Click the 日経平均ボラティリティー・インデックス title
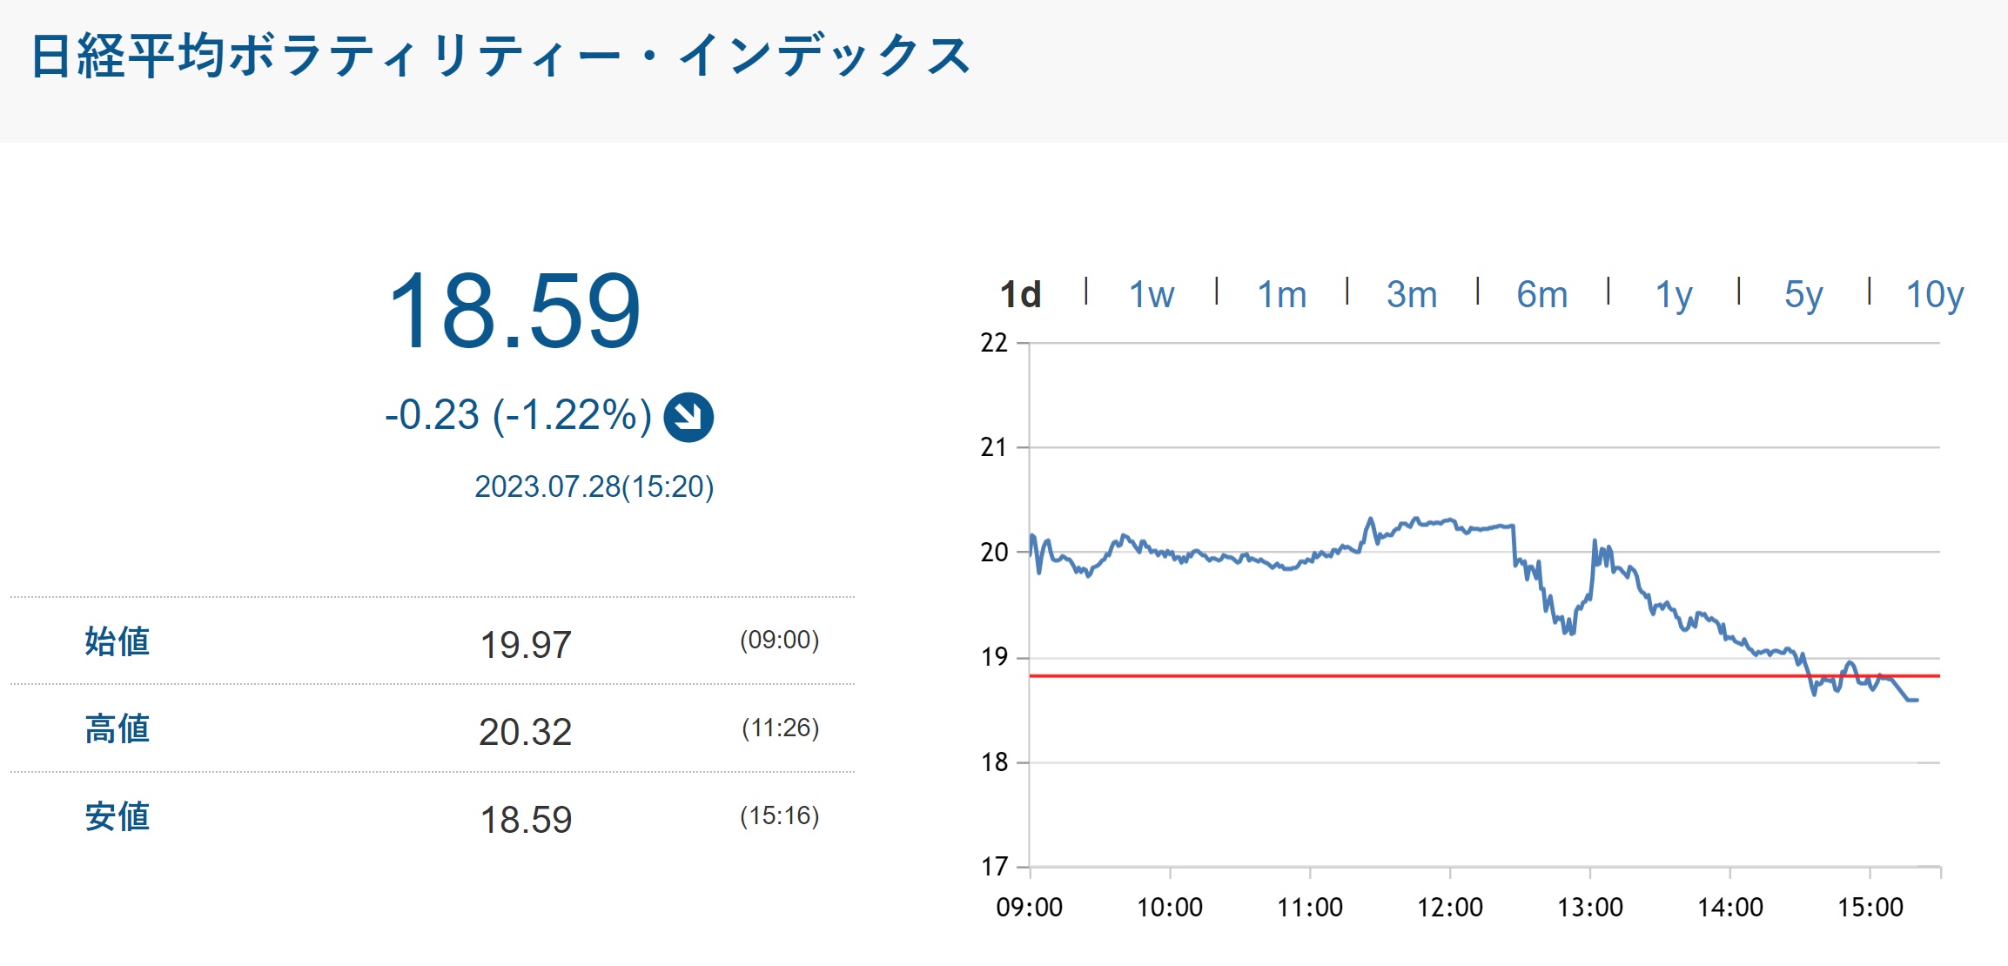Screen dimensions: 2008x966 [500, 57]
